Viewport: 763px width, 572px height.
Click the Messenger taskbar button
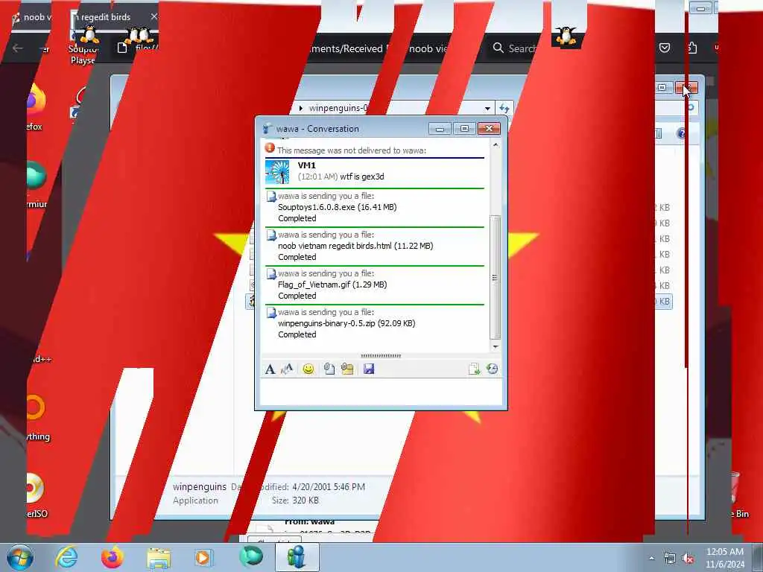point(297,557)
